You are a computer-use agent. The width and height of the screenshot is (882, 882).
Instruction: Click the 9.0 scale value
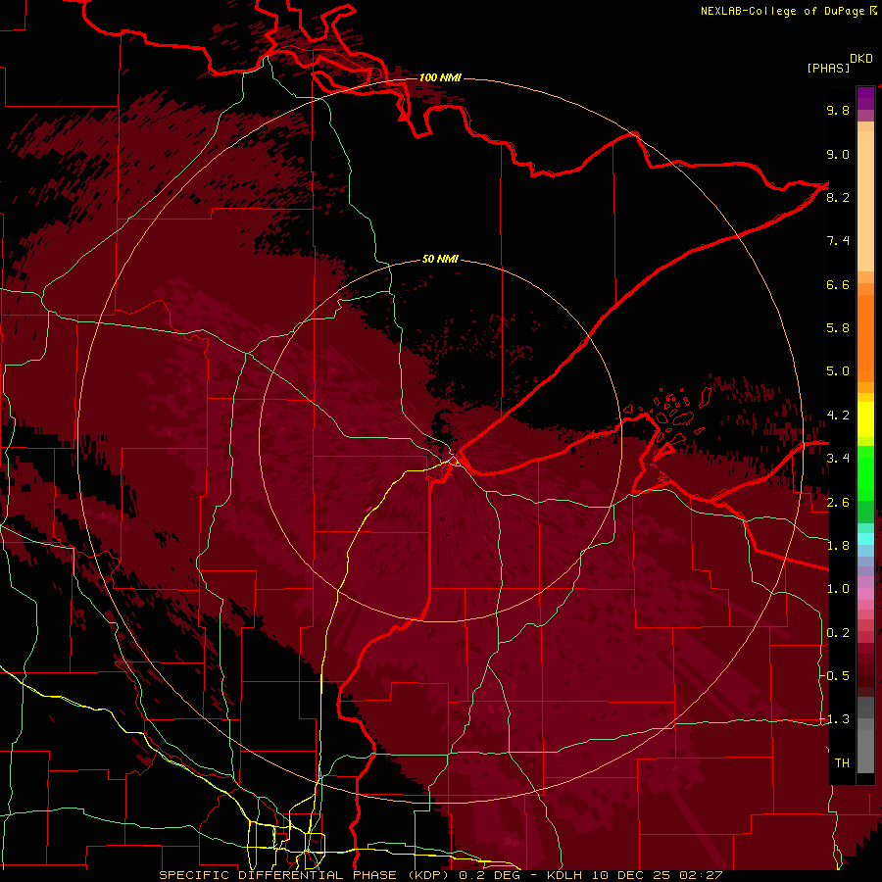pos(838,154)
